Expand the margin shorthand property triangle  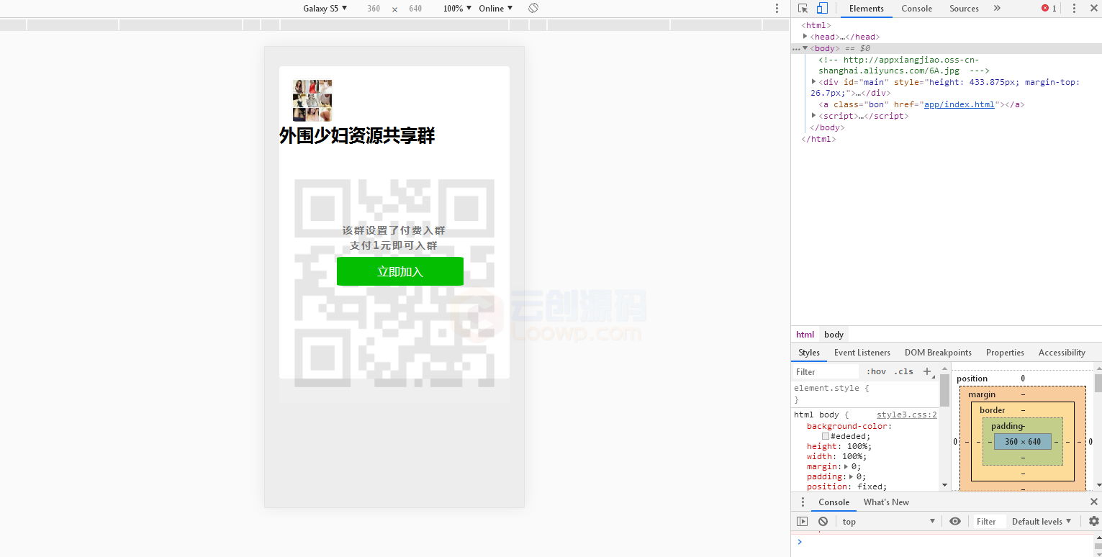pyautogui.click(x=846, y=466)
